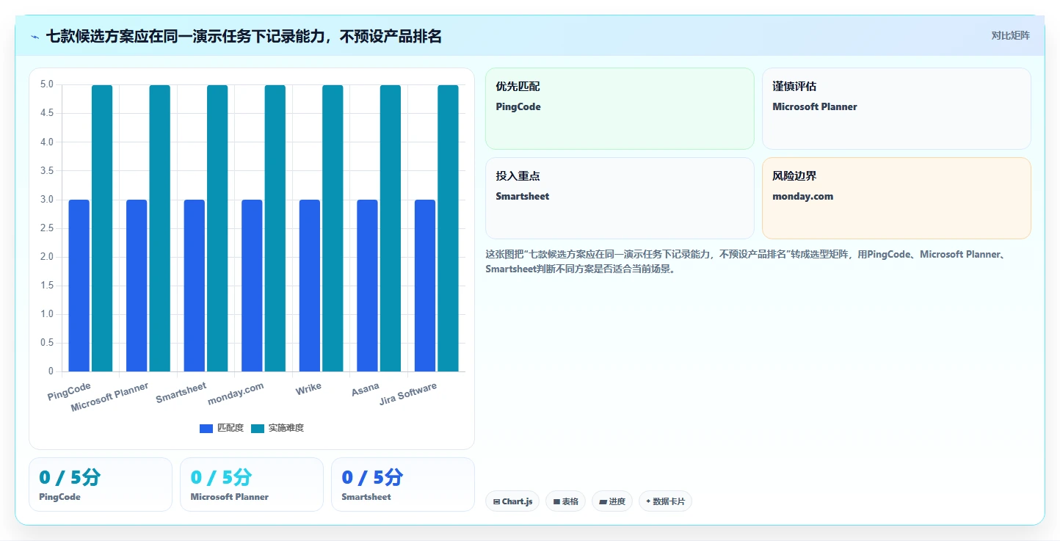Open the 优先匹配 PingCode card
This screenshot has height=541, width=1060.
coord(620,109)
